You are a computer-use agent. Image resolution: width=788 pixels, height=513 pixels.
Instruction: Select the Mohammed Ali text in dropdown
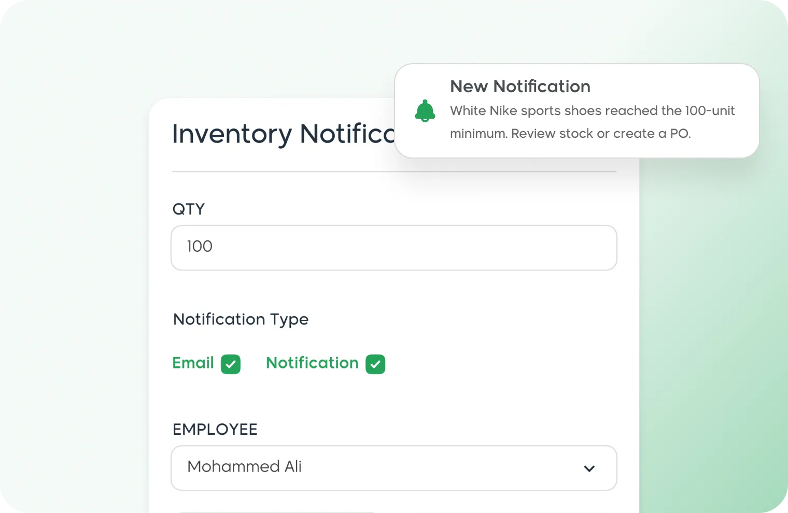244,467
